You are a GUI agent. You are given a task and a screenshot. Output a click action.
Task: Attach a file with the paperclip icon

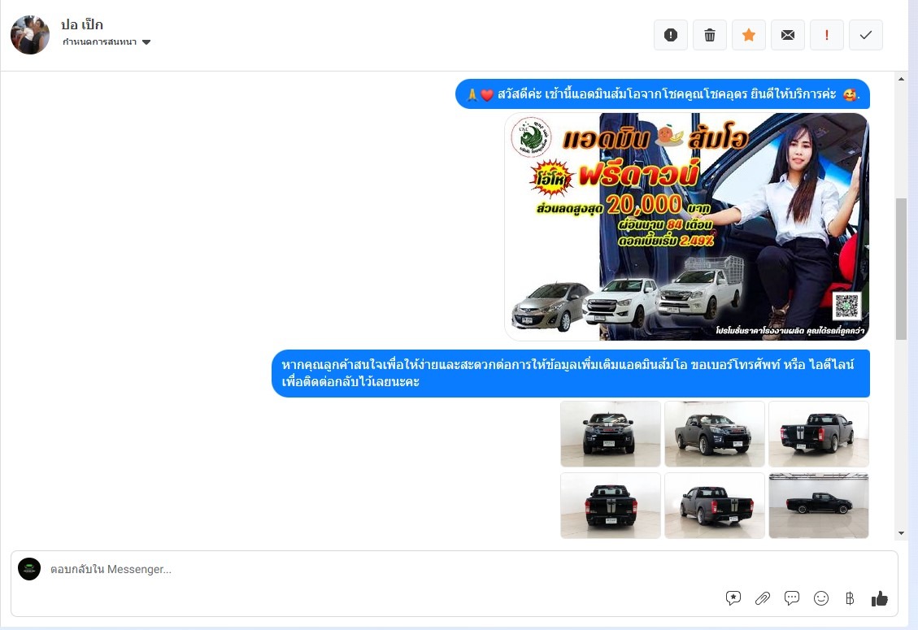tap(763, 598)
